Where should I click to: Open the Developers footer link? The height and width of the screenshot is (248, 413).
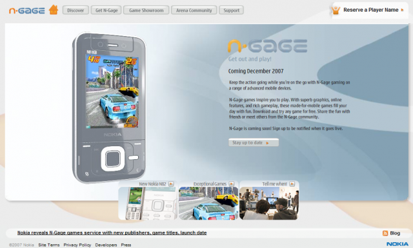pyautogui.click(x=106, y=245)
